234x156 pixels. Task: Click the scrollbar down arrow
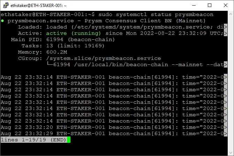point(231,153)
